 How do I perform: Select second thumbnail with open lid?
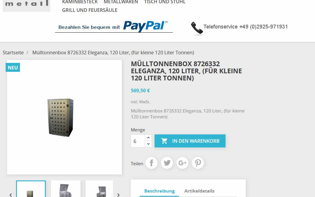coord(66,189)
